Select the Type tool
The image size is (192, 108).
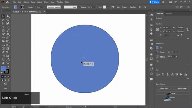tap(3, 27)
